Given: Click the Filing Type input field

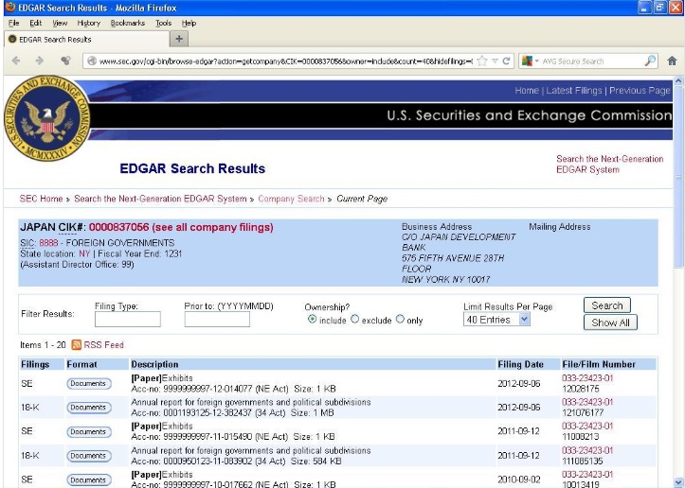Looking at the screenshot, I should pos(128,320).
